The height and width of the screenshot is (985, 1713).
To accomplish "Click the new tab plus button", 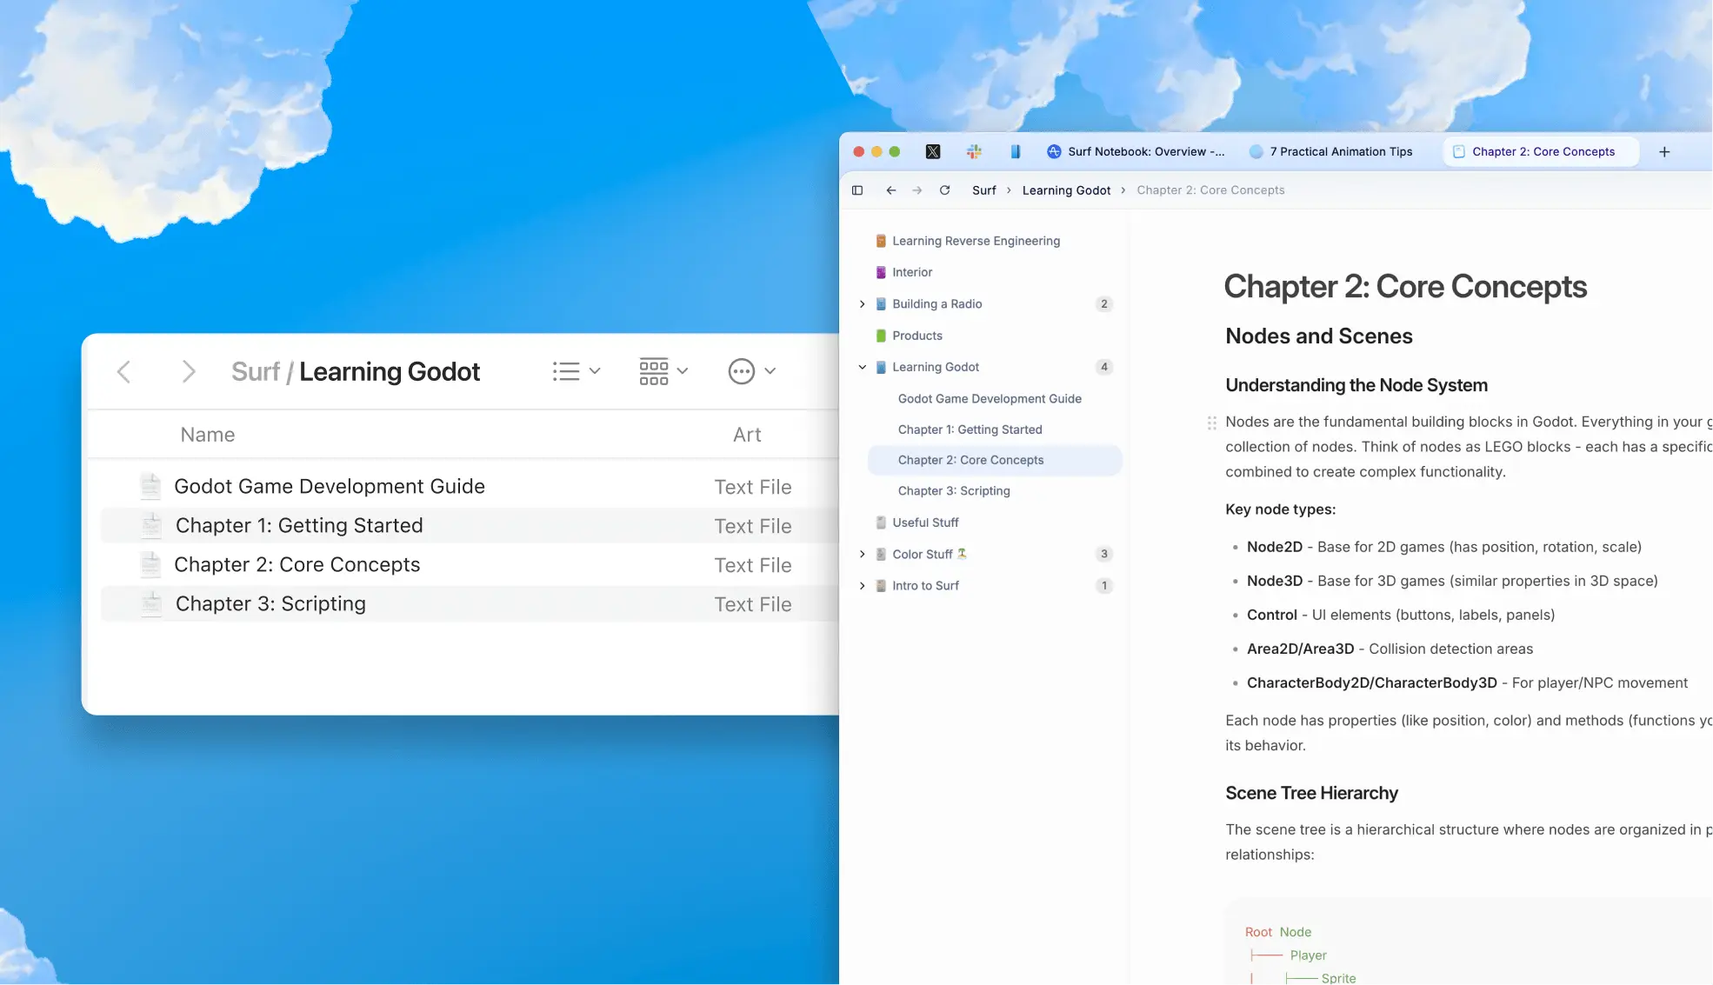I will (x=1664, y=151).
